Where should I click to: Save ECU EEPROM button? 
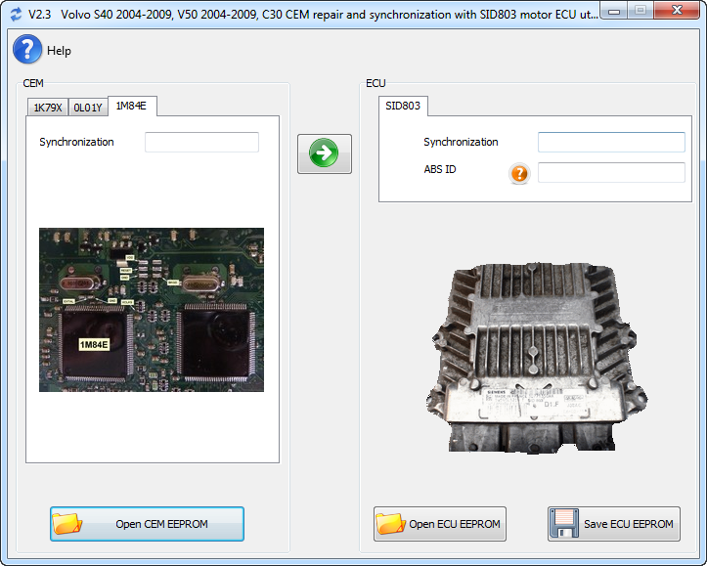614,524
